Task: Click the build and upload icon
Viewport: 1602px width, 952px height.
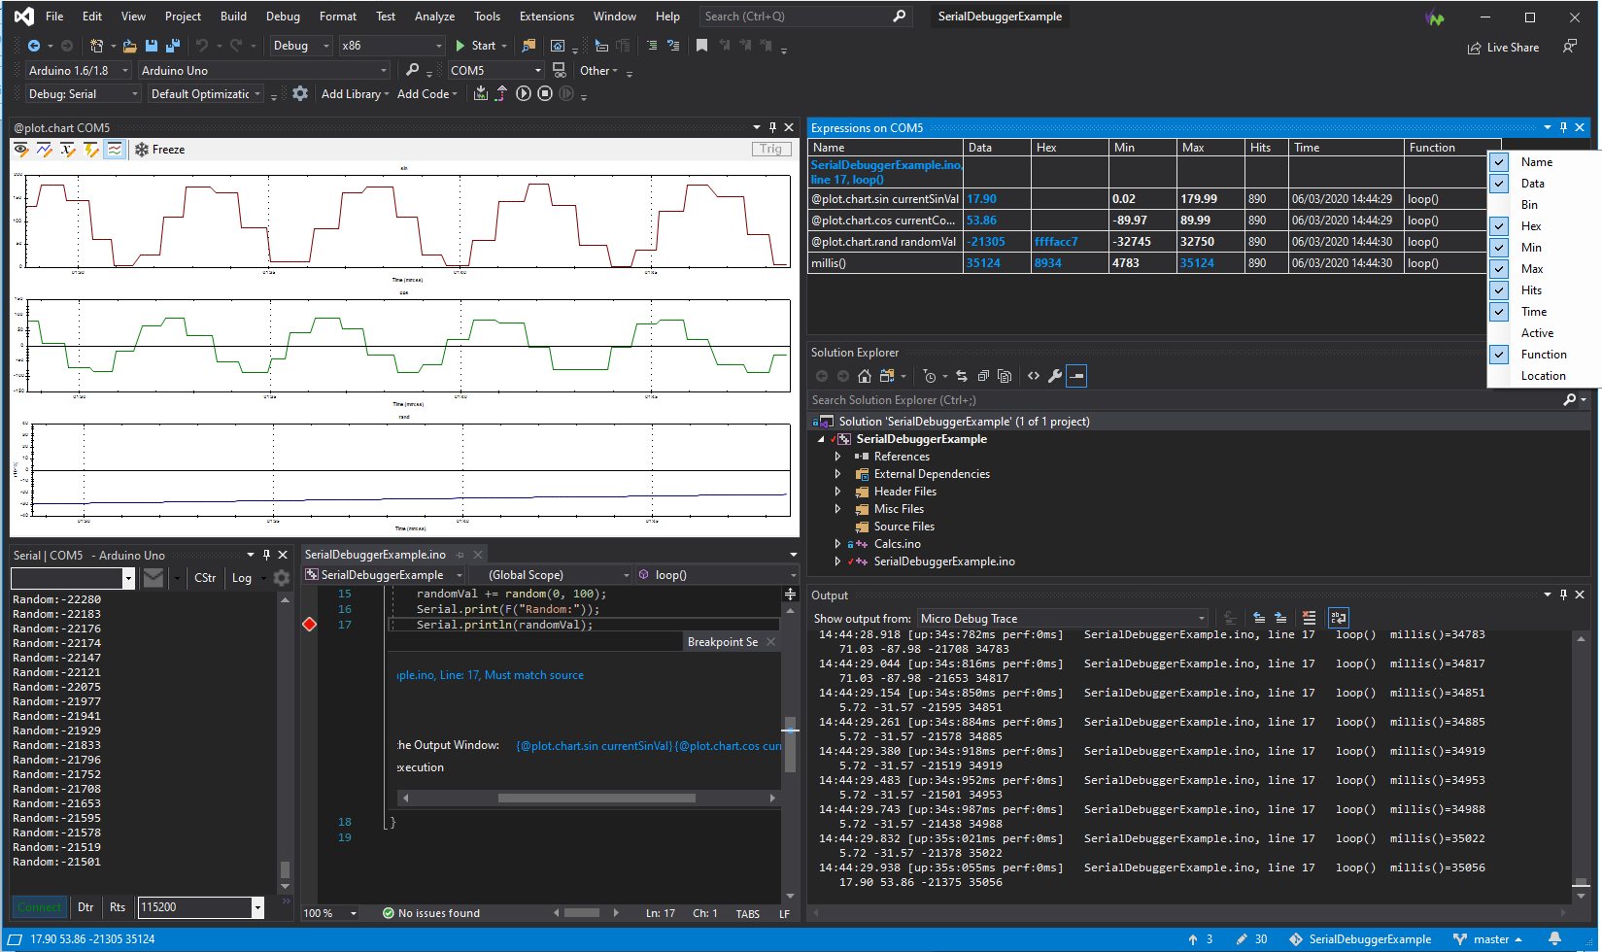Action: click(x=481, y=93)
